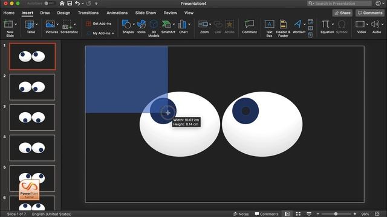Start Slide Show from status bar icon

tap(309, 214)
